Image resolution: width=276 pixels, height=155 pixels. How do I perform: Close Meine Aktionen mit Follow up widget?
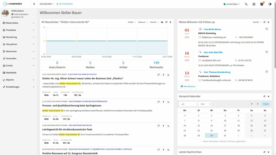point(268,22)
